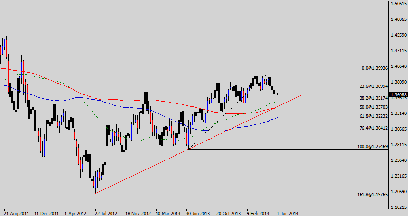
Task: Select the 22 Jul 2012 date marker
Action: 107,213
